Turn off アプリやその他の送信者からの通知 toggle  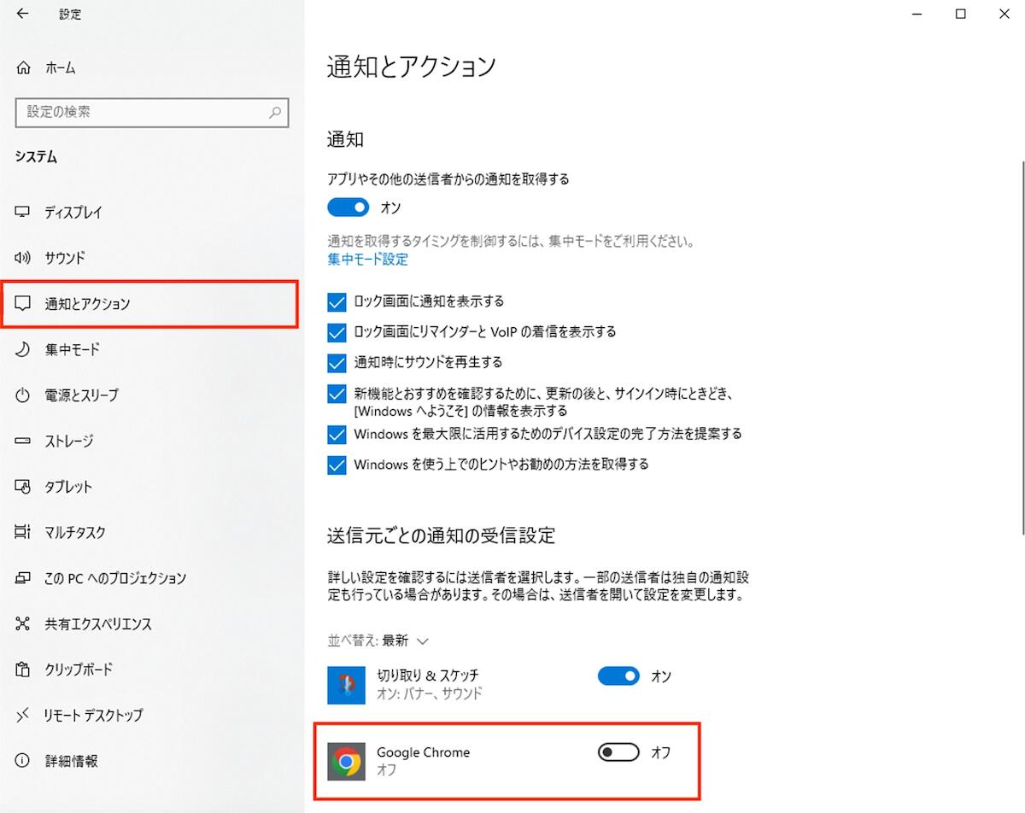pyautogui.click(x=348, y=208)
